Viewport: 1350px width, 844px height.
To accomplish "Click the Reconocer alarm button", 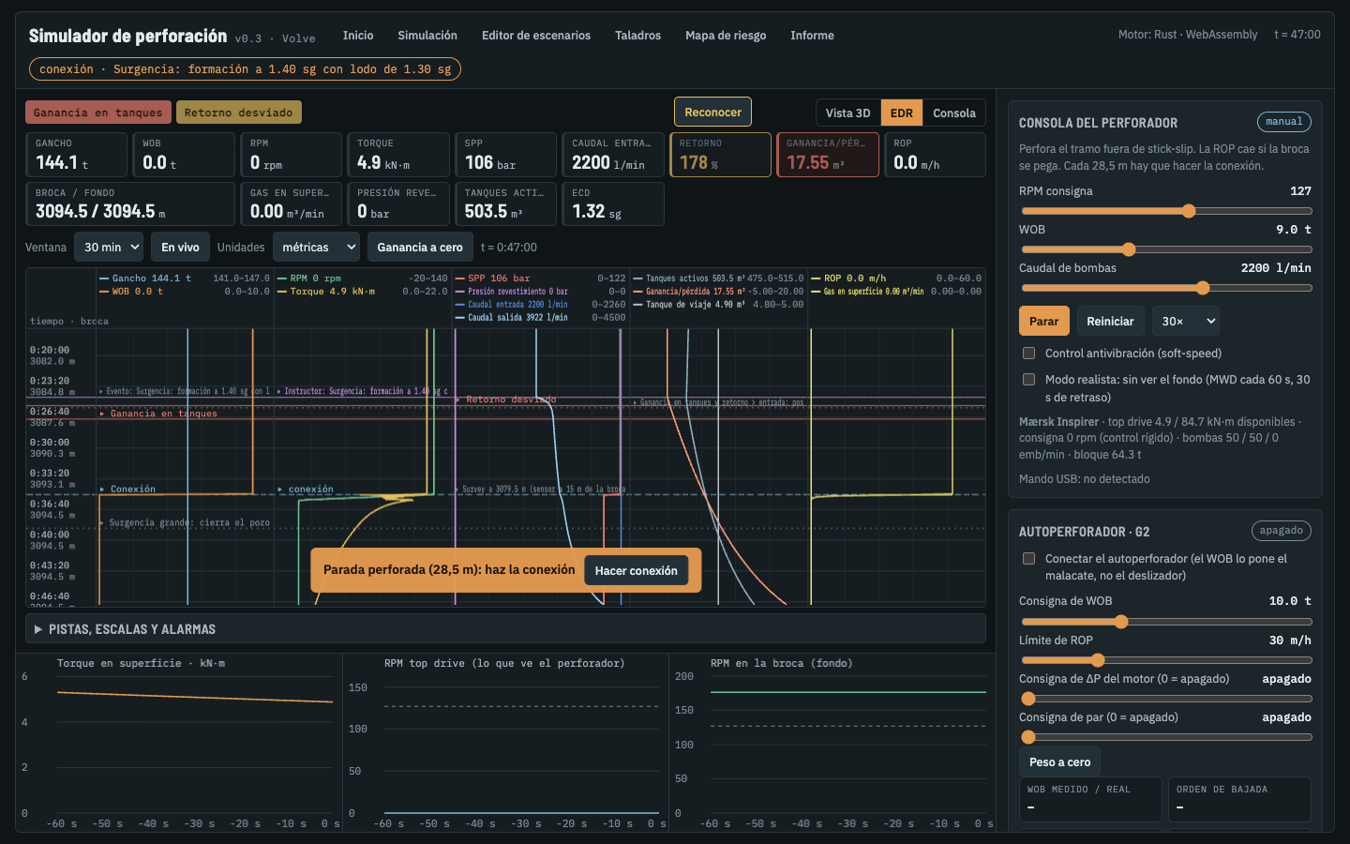I will coord(712,113).
